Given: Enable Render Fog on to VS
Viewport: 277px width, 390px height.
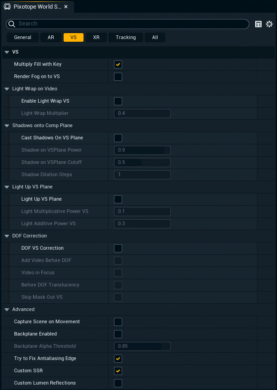Looking at the screenshot, I should [x=118, y=77].
